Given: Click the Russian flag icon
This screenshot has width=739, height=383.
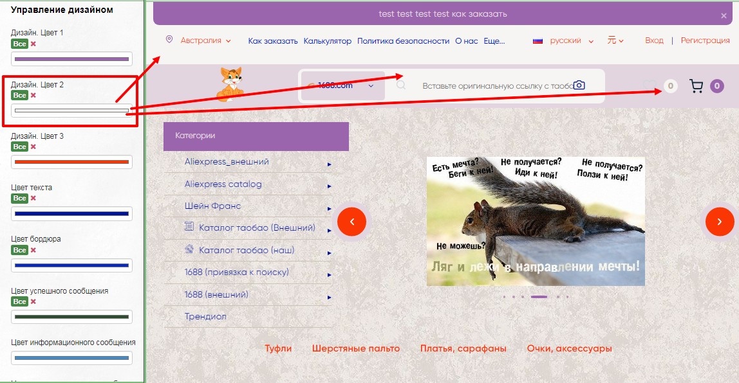Looking at the screenshot, I should tap(538, 41).
